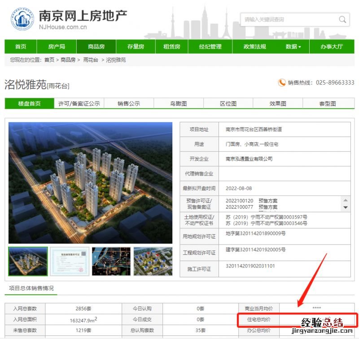Open the 租赁房 navigation item
This screenshot has width=359, height=339.
click(x=171, y=47)
